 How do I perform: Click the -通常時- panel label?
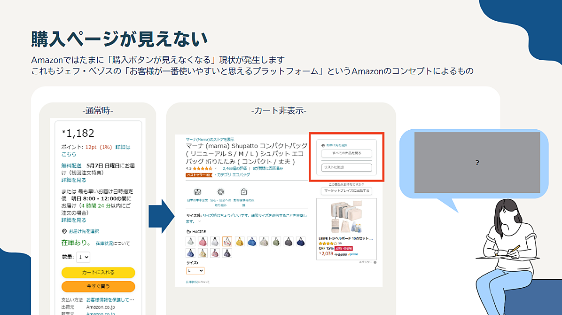click(x=98, y=111)
